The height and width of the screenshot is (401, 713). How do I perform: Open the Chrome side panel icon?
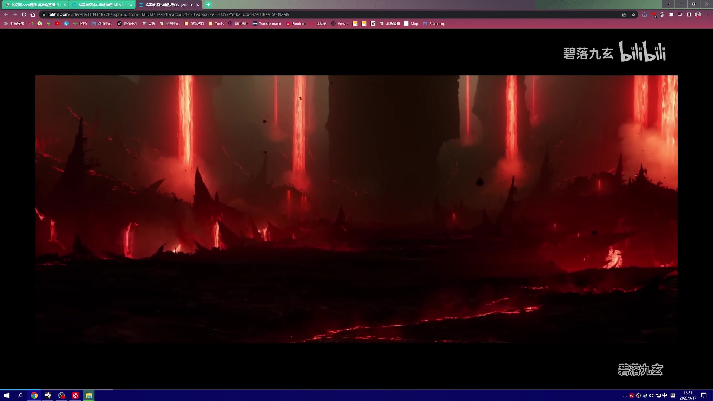[689, 14]
